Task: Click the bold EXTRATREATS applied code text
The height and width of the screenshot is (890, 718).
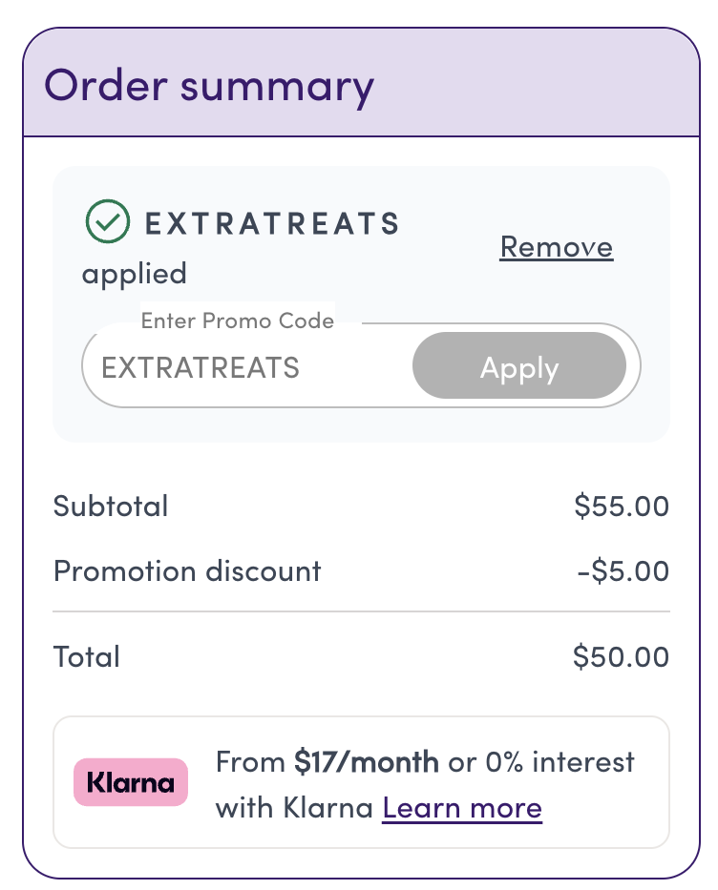Action: pyautogui.click(x=271, y=223)
